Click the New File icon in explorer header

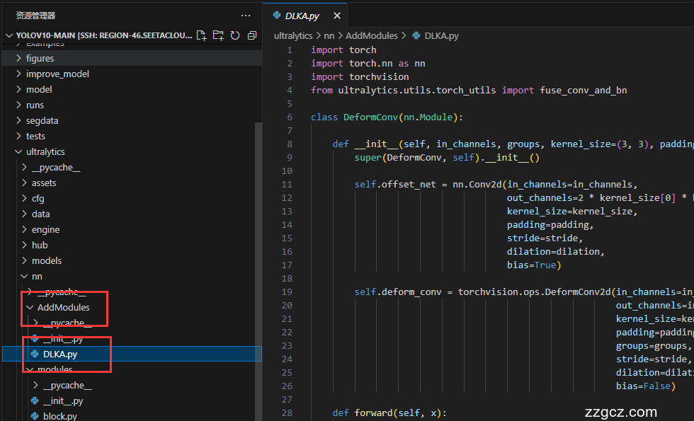click(202, 35)
